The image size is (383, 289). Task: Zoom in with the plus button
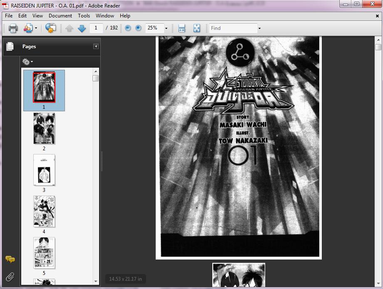click(138, 28)
